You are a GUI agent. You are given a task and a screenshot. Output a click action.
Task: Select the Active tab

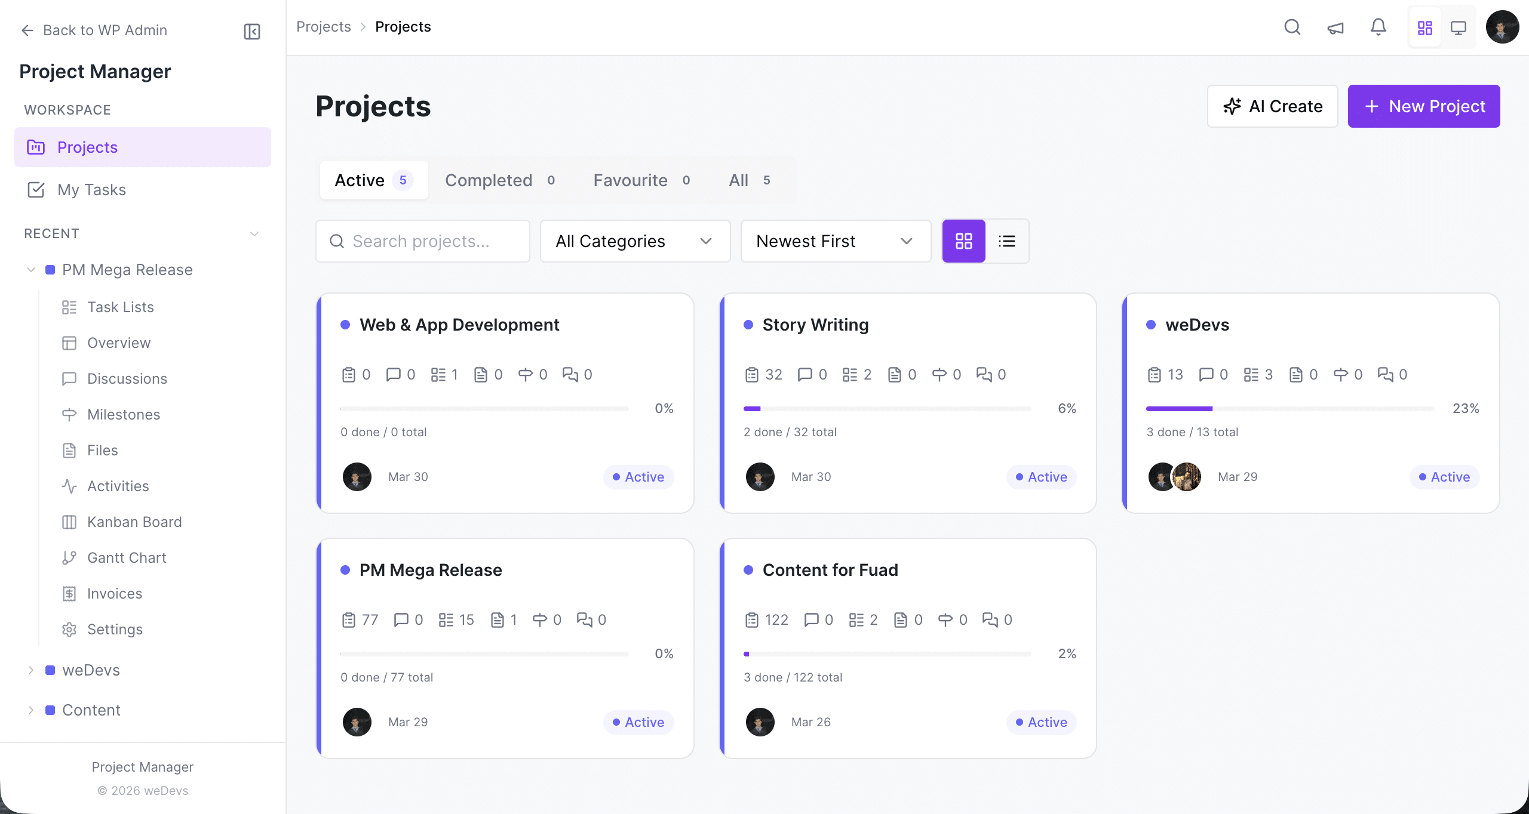point(374,180)
